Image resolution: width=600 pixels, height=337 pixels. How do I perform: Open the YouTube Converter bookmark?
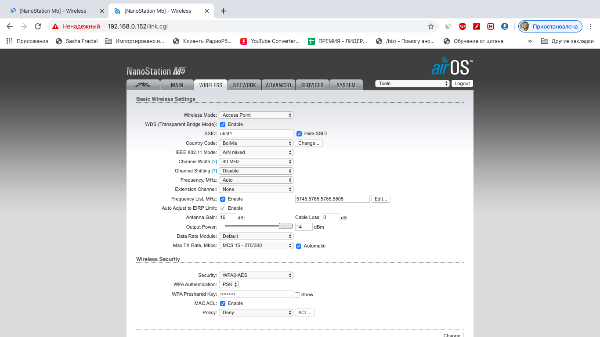[x=270, y=41]
